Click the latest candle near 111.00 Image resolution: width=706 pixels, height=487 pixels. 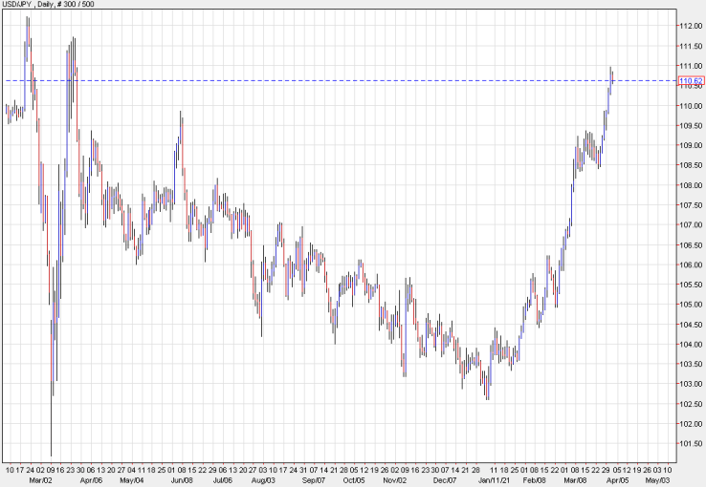[611, 78]
